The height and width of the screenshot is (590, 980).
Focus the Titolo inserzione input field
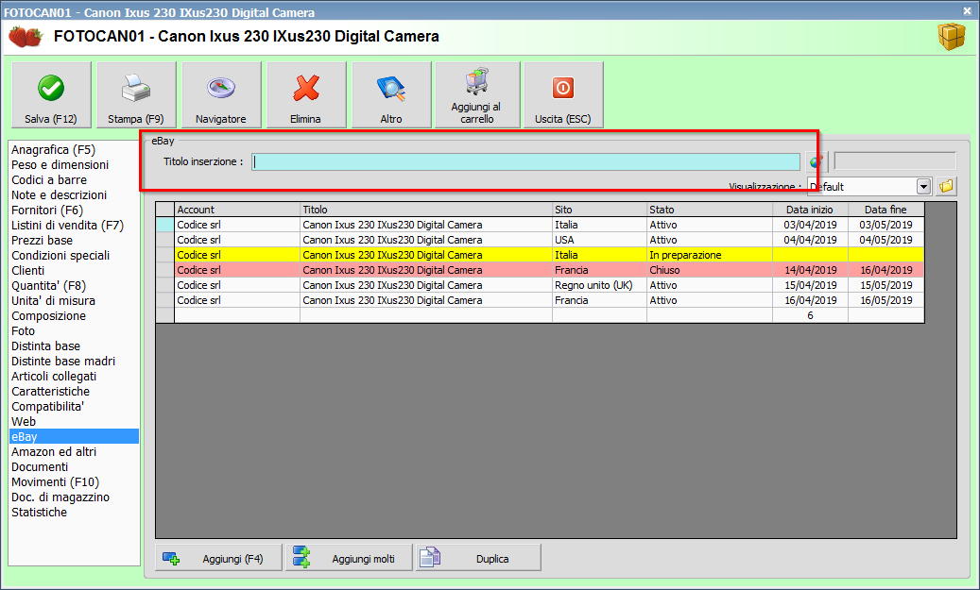tap(525, 161)
